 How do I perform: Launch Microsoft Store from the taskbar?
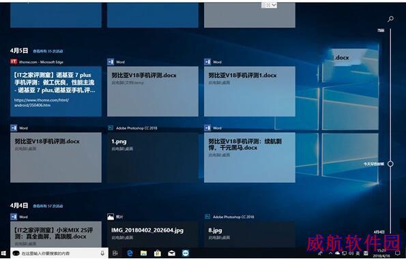tap(158, 254)
